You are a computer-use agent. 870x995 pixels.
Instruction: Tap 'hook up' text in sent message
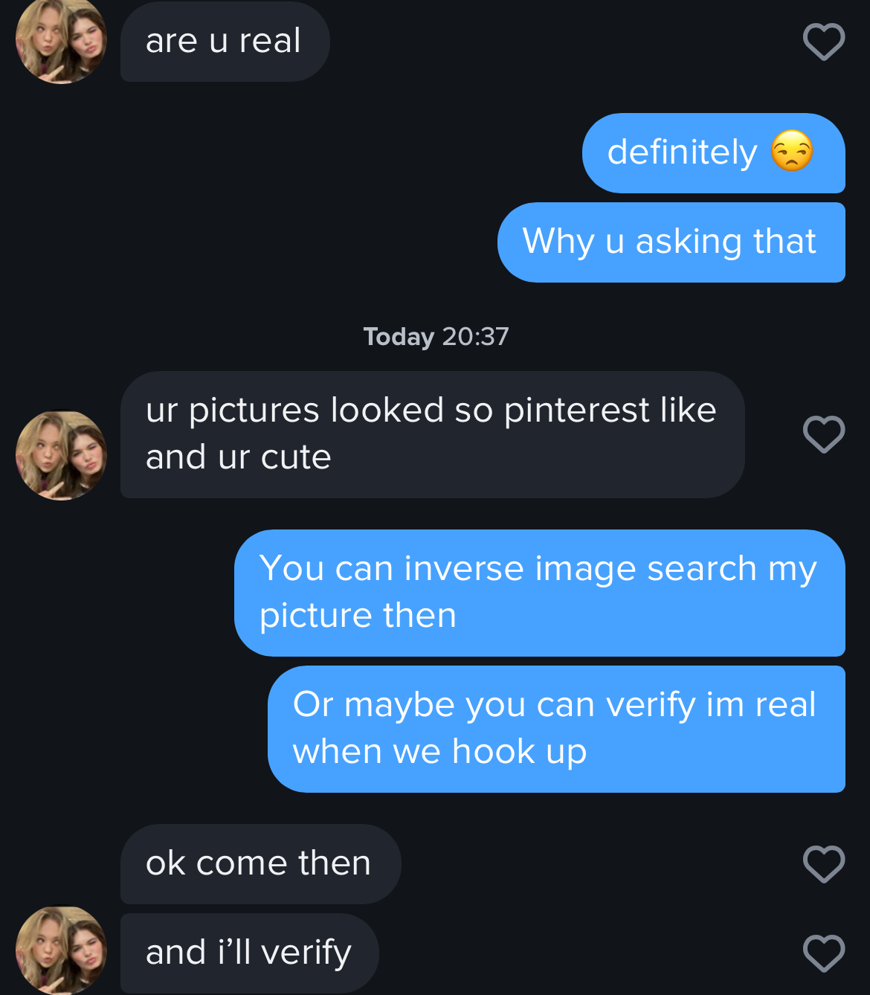[x=519, y=752]
